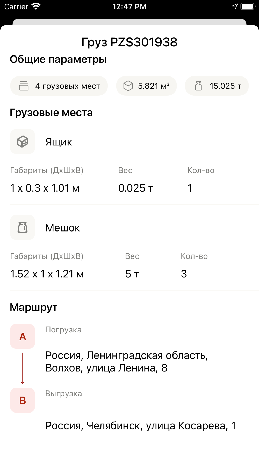Open the loading address in Волхов
The image size is (259, 461).
[127, 361]
